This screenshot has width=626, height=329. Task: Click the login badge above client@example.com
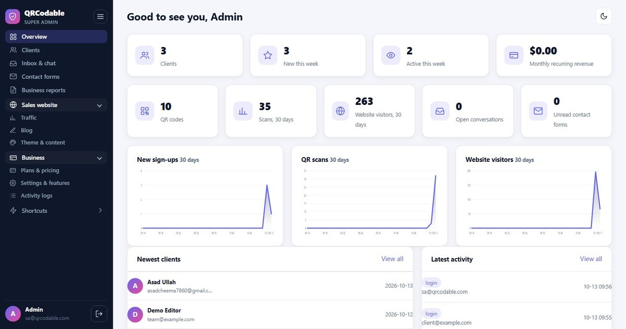click(431, 314)
